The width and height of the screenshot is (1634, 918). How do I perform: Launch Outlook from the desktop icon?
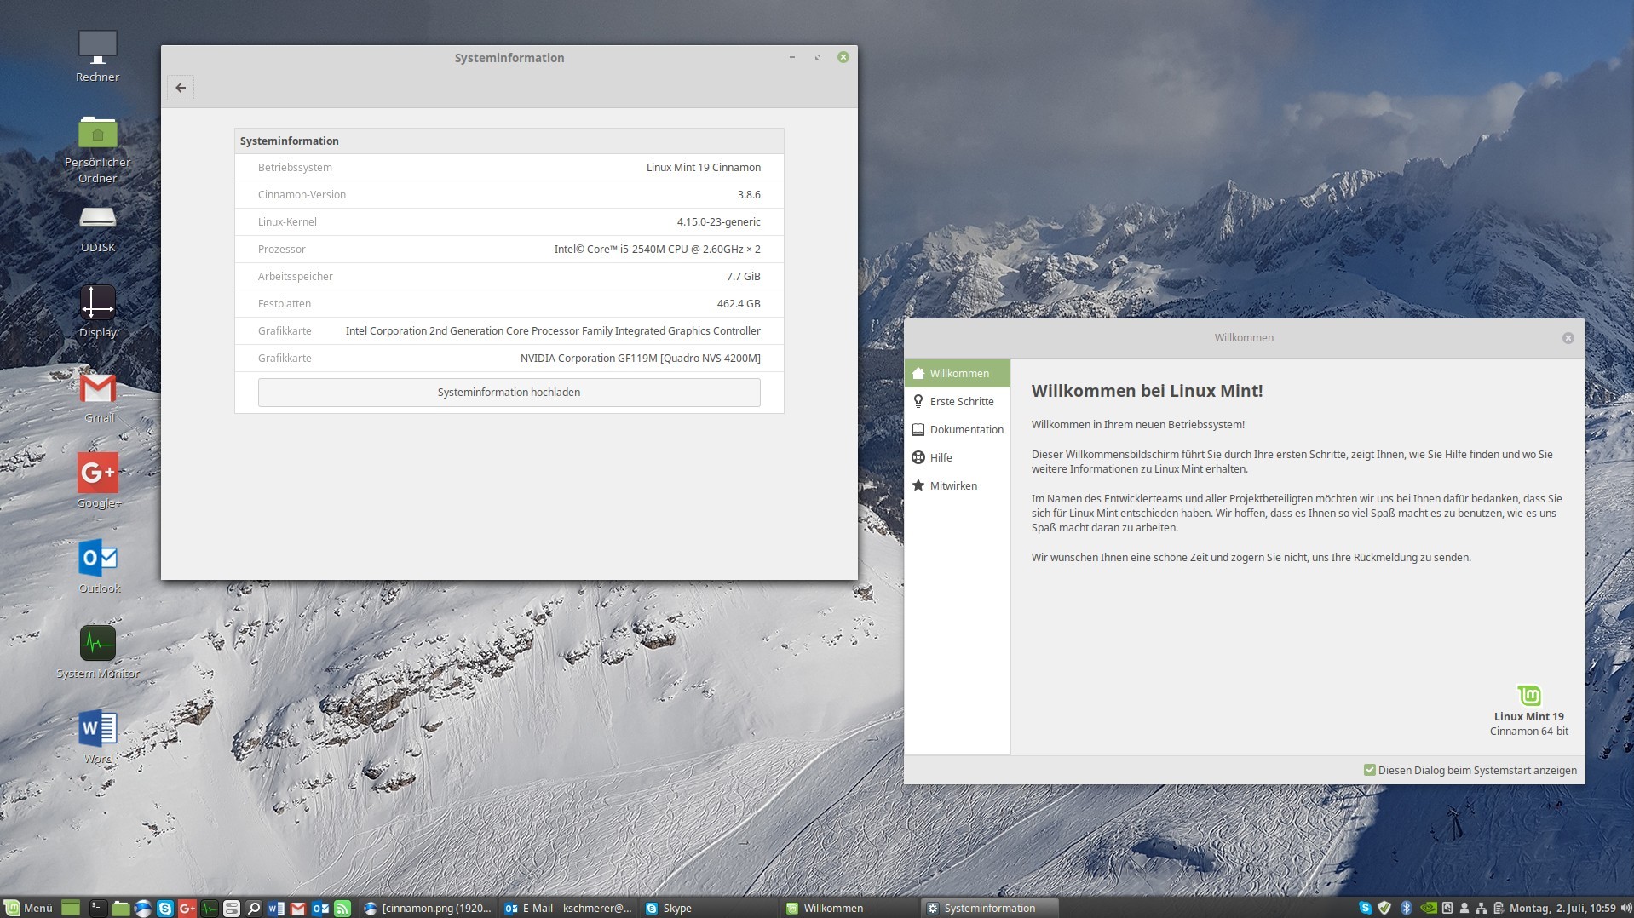coord(98,566)
